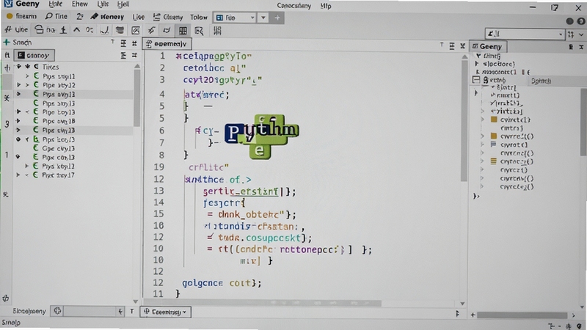Close the editor pane with its X icon

point(463,45)
